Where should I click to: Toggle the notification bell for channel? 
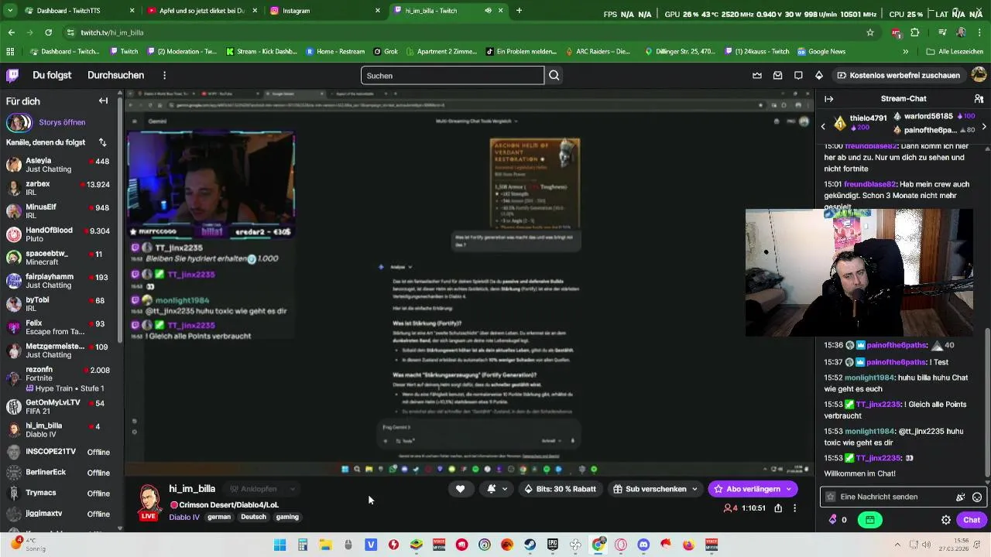[491, 489]
